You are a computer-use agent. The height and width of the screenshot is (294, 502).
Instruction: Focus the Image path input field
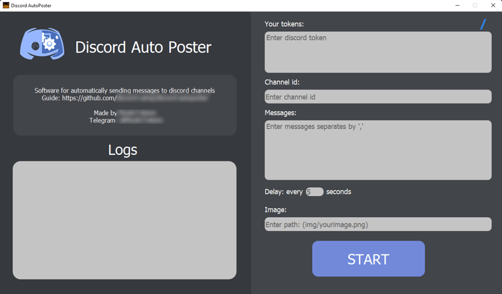point(377,224)
